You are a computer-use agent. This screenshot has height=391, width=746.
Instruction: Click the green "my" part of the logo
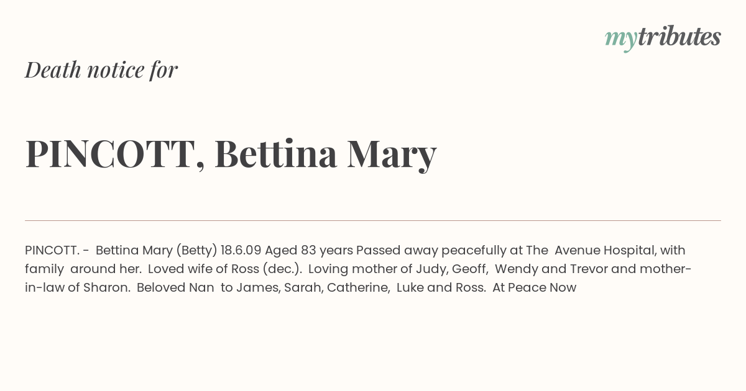coord(621,40)
